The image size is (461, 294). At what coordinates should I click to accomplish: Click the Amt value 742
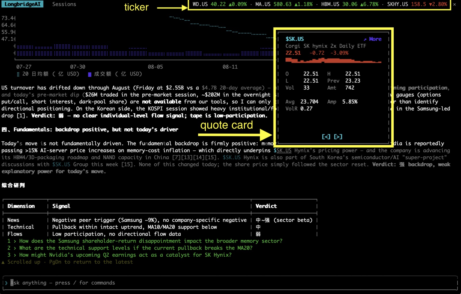coord(350,88)
